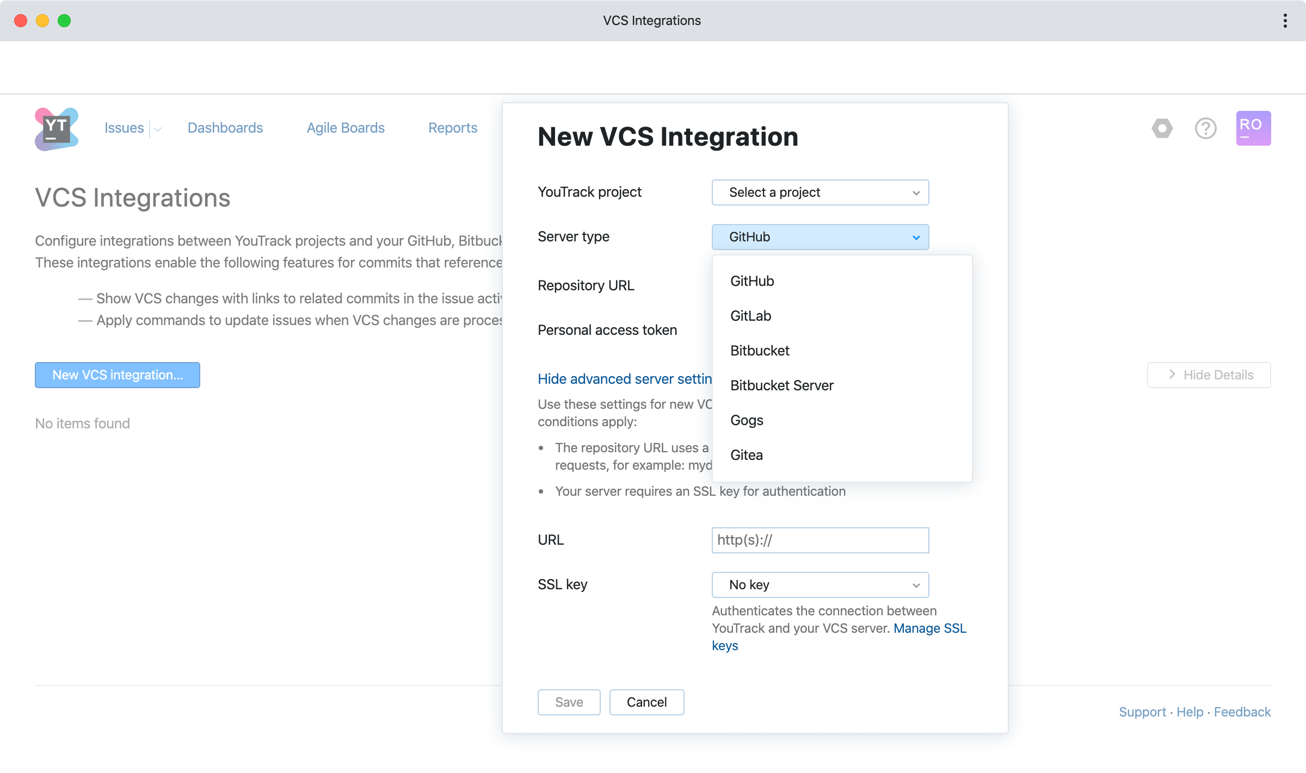Cancel the new VCS integration dialog

(x=646, y=702)
